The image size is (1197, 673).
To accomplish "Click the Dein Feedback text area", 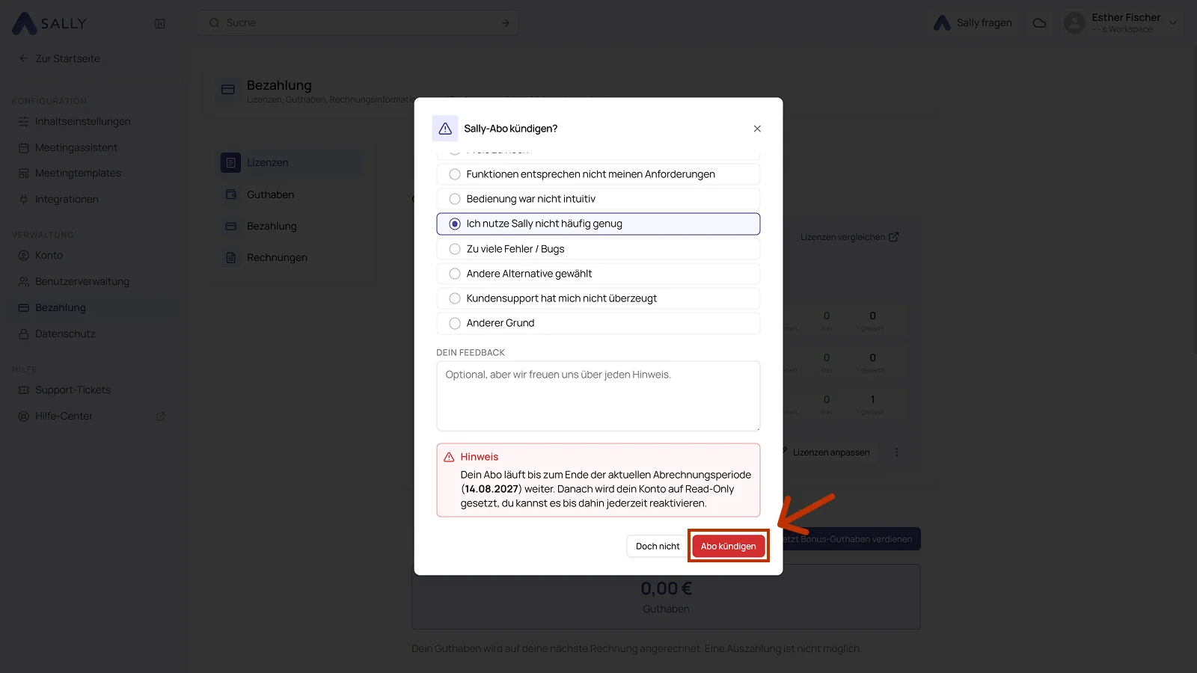I will [598, 396].
